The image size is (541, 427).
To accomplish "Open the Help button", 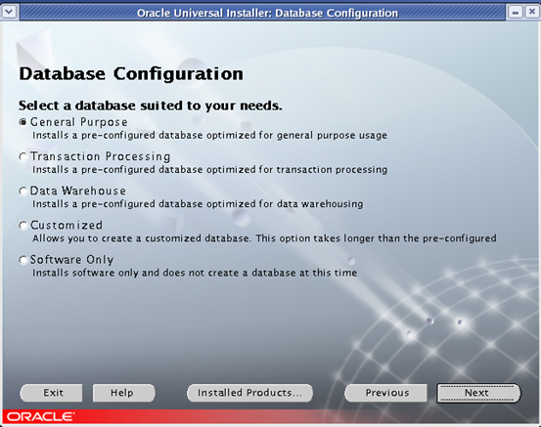I will point(124,393).
